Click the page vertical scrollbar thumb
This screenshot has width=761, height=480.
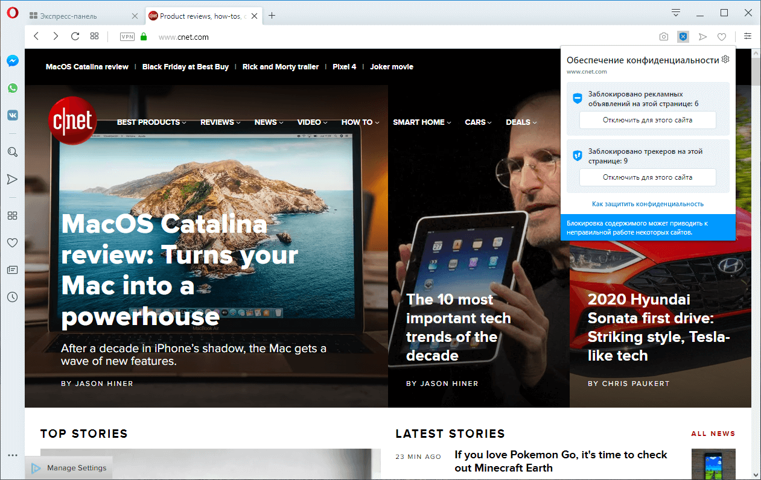[756, 72]
